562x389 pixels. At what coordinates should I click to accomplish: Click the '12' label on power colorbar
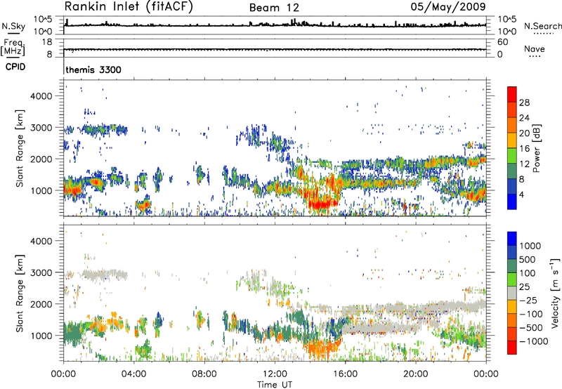[524, 164]
